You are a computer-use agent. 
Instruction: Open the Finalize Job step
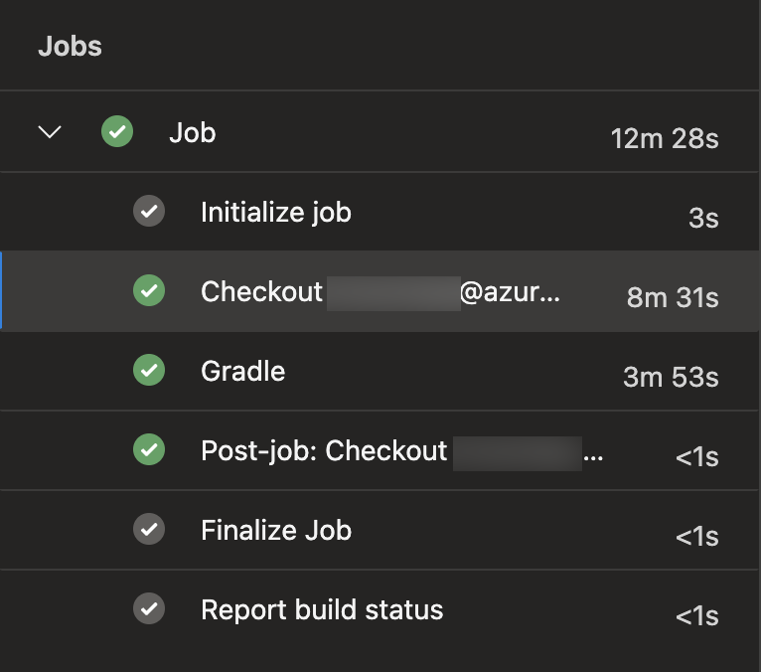pos(276,530)
